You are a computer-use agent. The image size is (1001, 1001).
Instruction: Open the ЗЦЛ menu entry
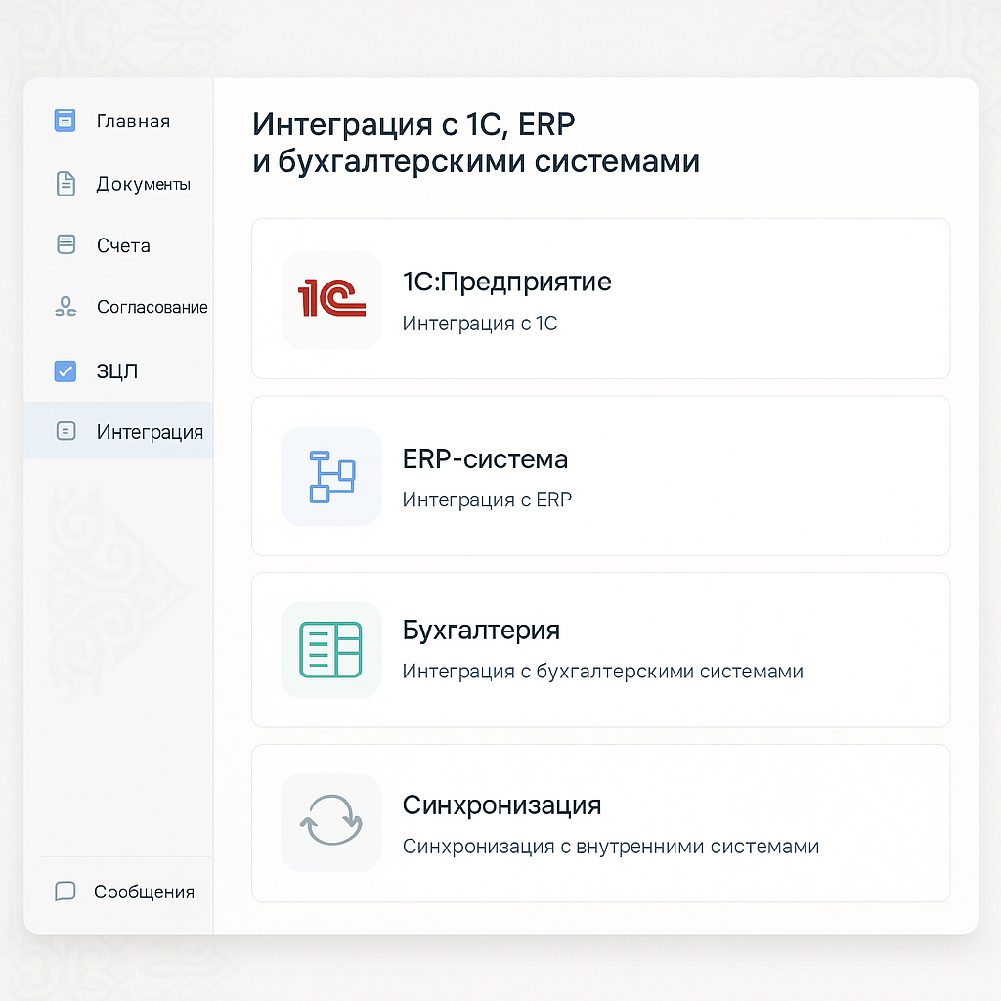click(118, 370)
